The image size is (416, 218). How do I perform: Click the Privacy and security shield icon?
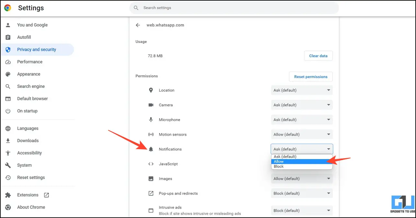coord(8,49)
